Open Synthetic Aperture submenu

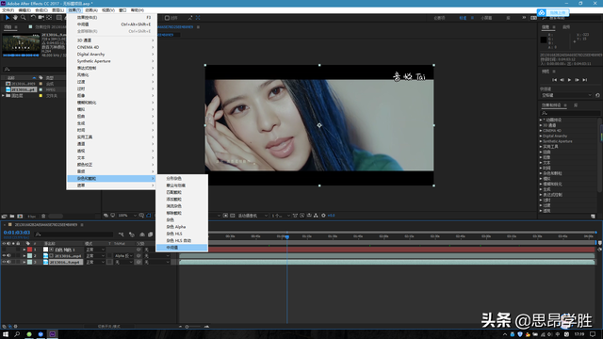[x=111, y=61]
